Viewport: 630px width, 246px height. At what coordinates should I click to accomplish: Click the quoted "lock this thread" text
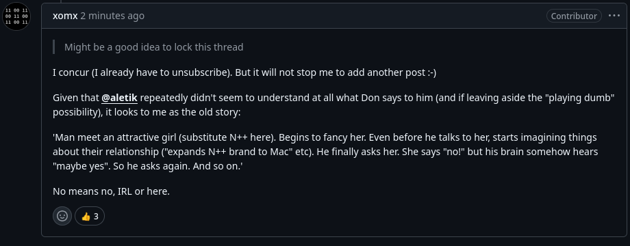click(x=209, y=47)
